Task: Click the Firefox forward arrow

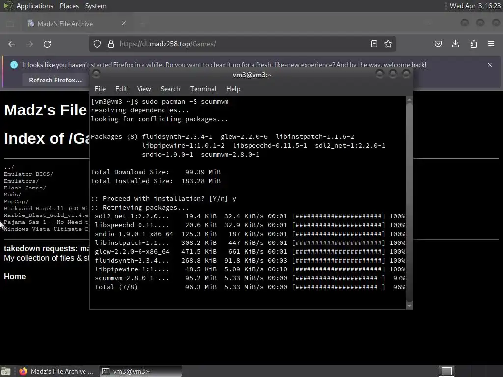Action: pyautogui.click(x=29, y=44)
